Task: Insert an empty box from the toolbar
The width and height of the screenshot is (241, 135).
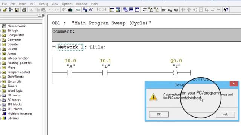Action: pyautogui.click(x=201, y=10)
